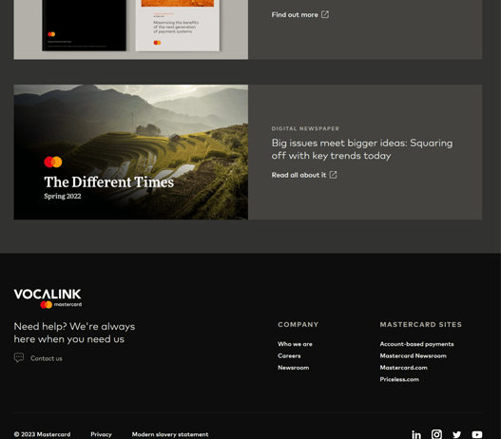Image resolution: width=501 pixels, height=439 pixels.
Task: Open the Twitter bird icon
Action: tap(457, 434)
